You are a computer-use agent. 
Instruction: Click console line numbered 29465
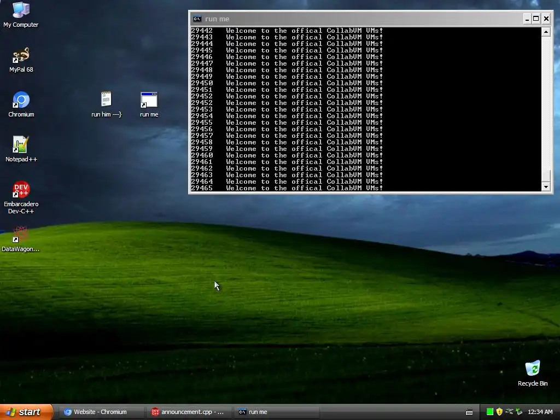[x=287, y=188]
